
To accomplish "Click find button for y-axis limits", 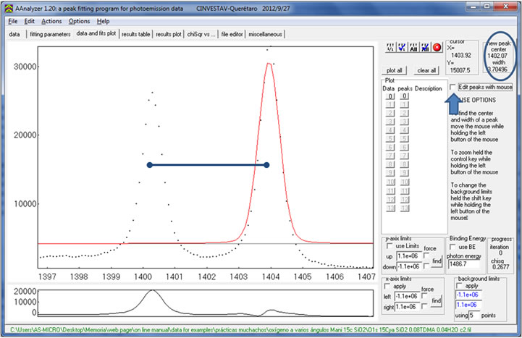I will 437,261.
